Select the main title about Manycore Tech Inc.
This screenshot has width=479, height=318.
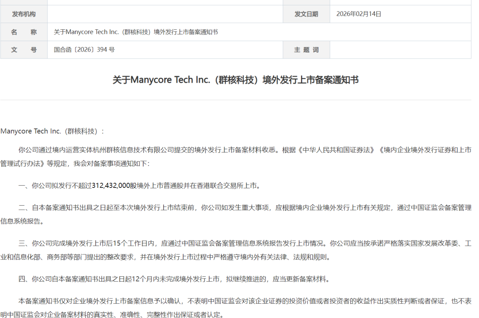tap(239, 80)
